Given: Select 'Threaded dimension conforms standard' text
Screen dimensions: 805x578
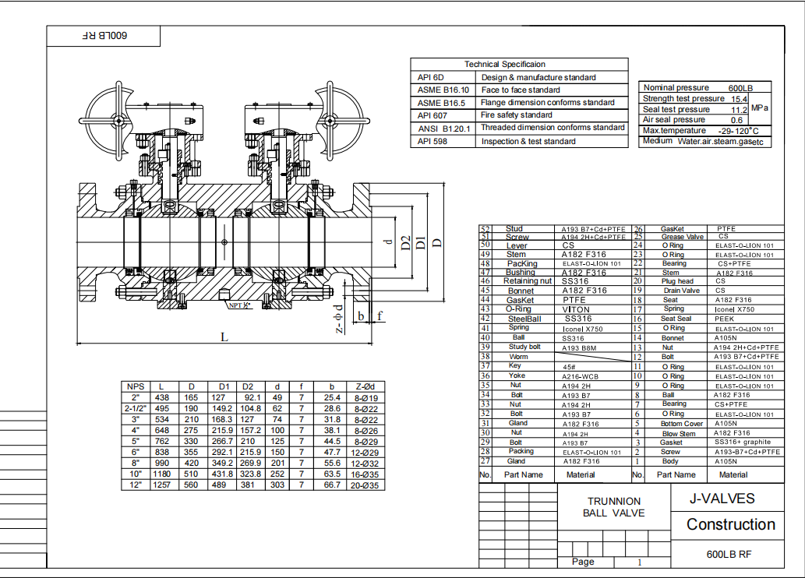Looking at the screenshot, I should point(553,127).
